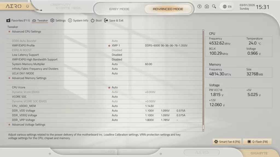Launch Smart Fan 6 utility
Image resolution: width=280 pixels, height=157 pixels.
click(x=227, y=141)
